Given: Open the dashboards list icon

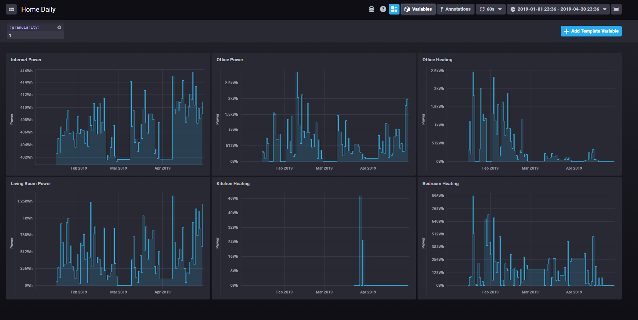Looking at the screenshot, I should tap(11, 9).
